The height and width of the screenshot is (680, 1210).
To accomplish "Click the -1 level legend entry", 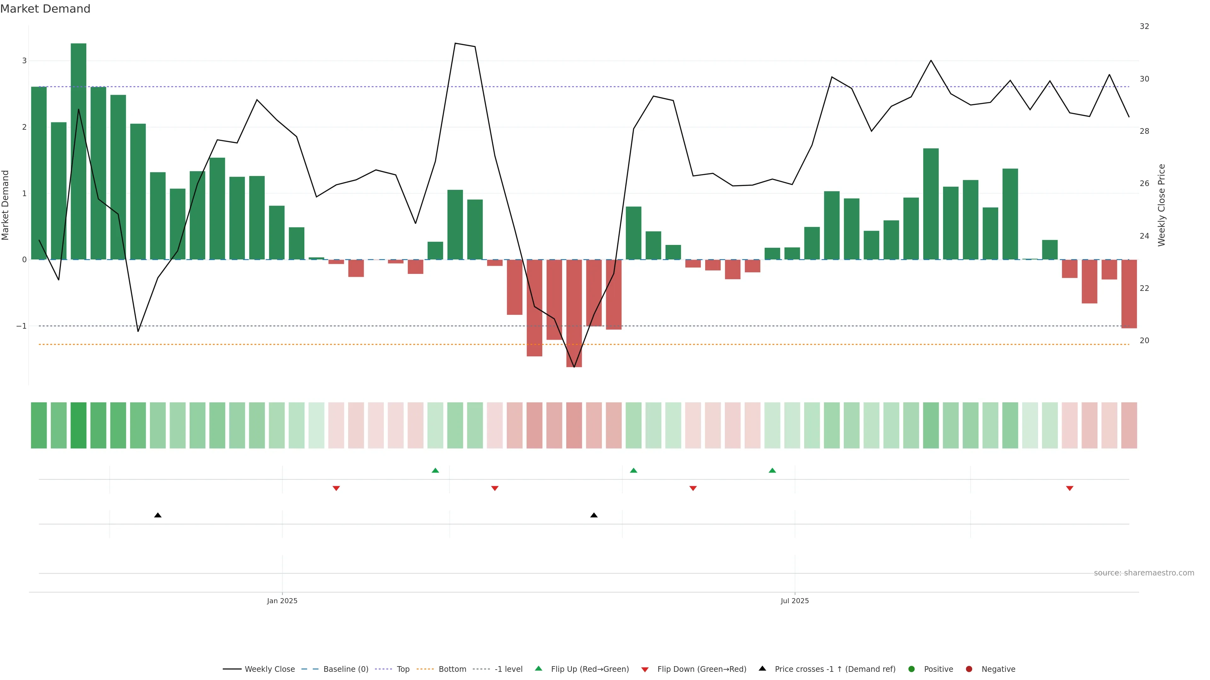I will [x=508, y=669].
